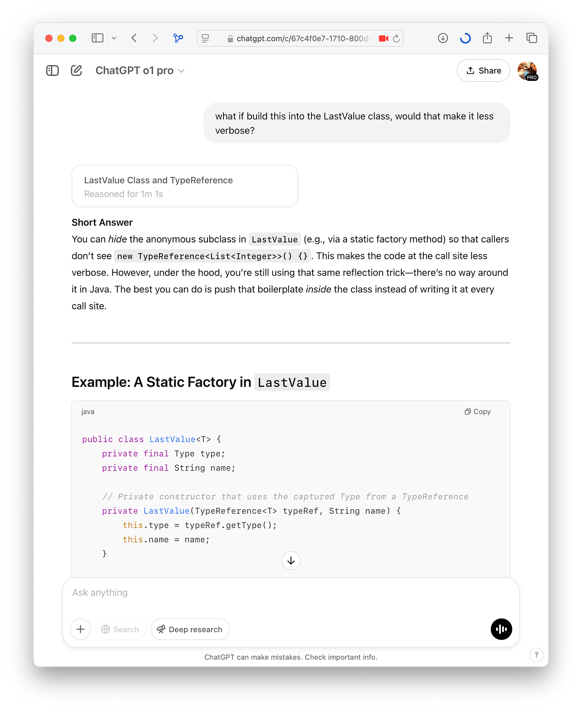
Task: Minimize the Safari window
Action: [61, 38]
